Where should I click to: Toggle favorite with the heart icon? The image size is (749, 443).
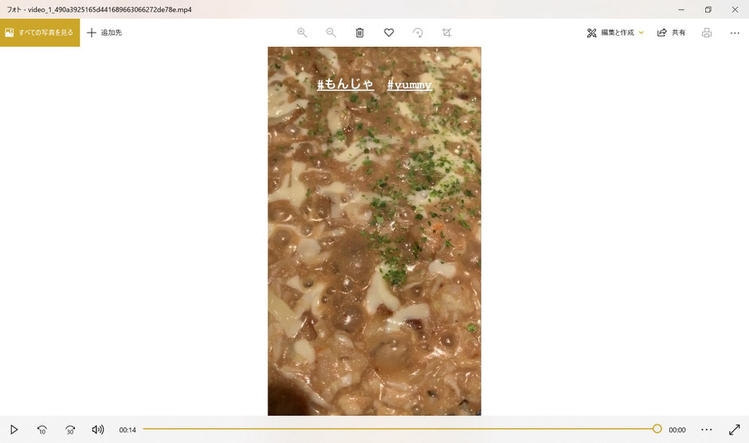[x=389, y=33]
